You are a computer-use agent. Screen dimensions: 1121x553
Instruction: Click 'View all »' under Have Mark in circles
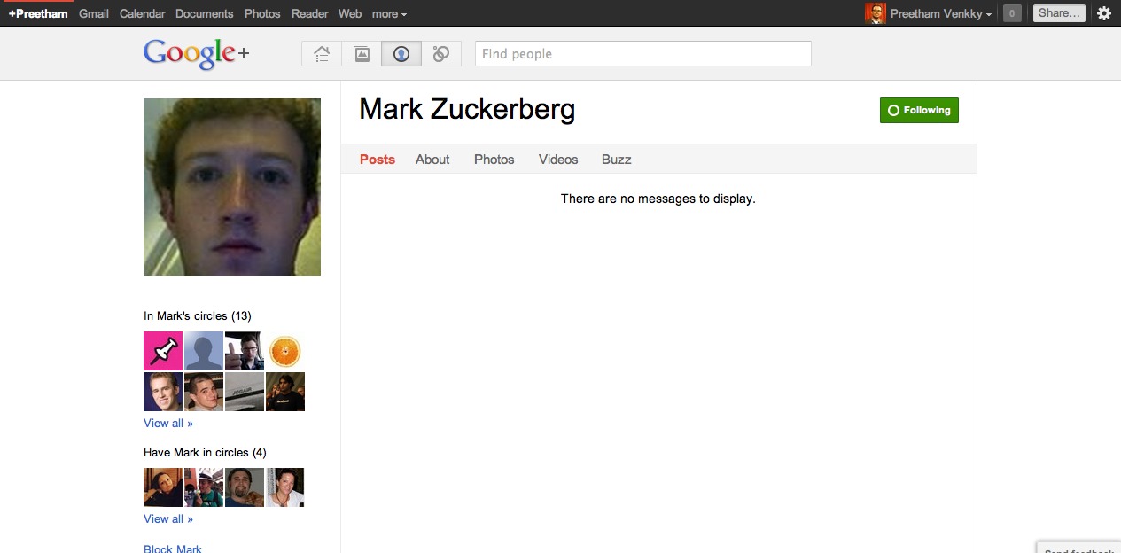168,518
